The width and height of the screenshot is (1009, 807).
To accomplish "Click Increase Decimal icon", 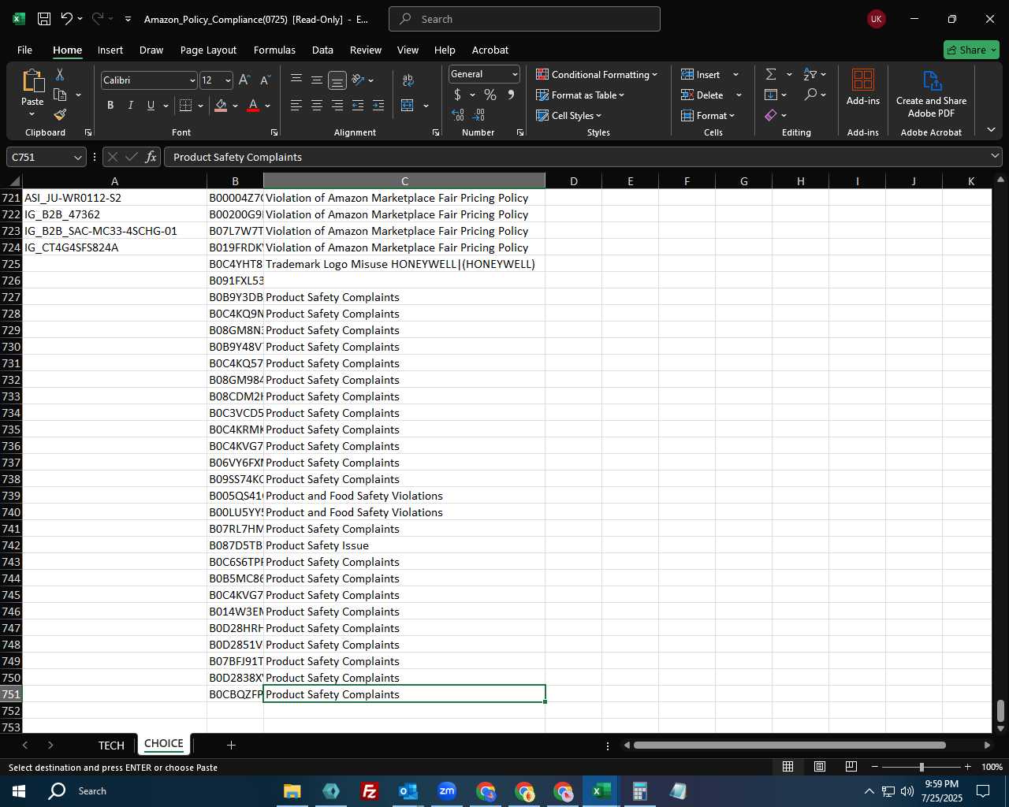I will 458,115.
